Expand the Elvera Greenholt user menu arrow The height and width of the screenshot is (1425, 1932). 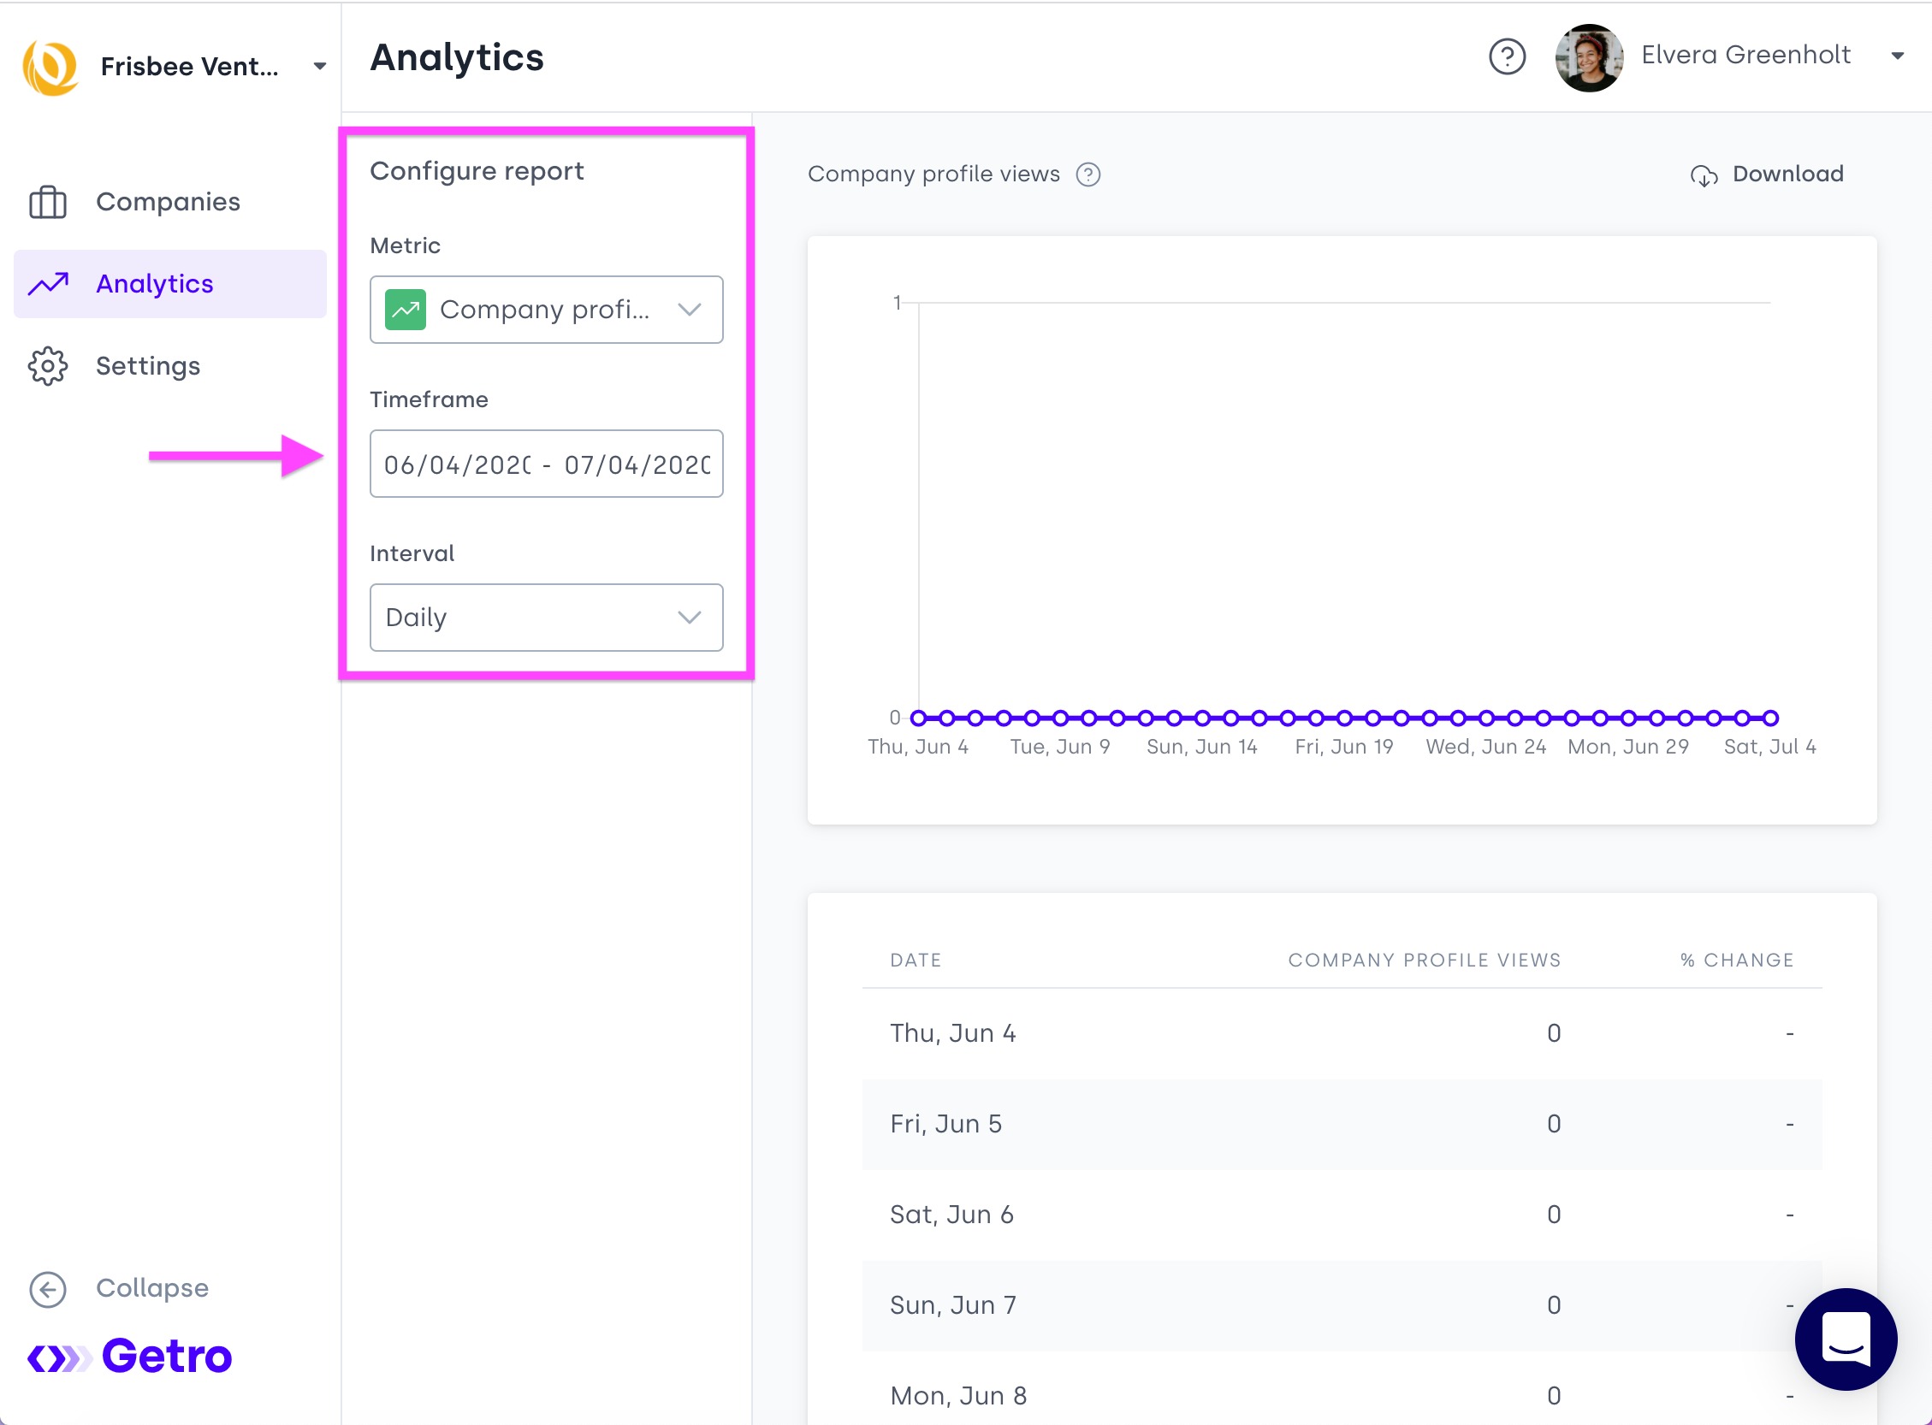click(1897, 57)
